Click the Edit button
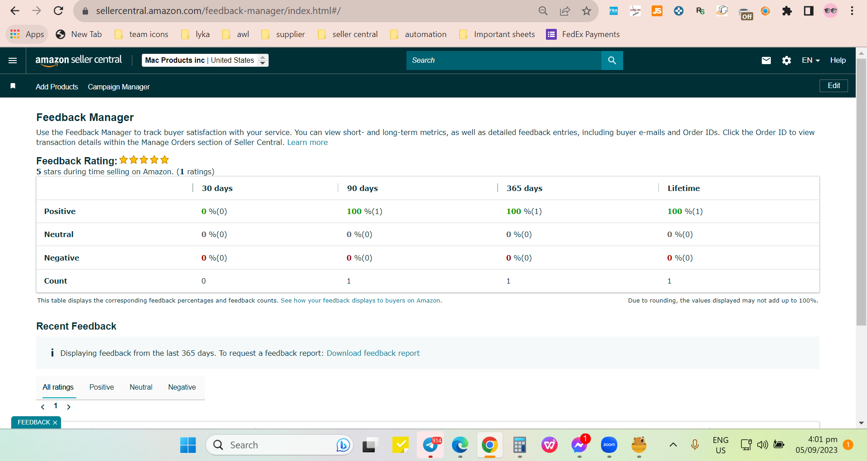This screenshot has height=461, width=867. click(x=834, y=86)
